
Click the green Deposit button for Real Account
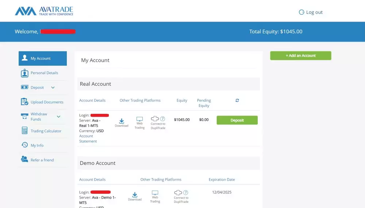click(x=237, y=120)
